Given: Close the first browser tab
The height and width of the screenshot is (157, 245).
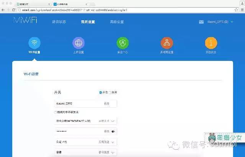Looking at the screenshot, I should (49, 4).
